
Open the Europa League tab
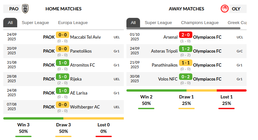tap(73, 23)
